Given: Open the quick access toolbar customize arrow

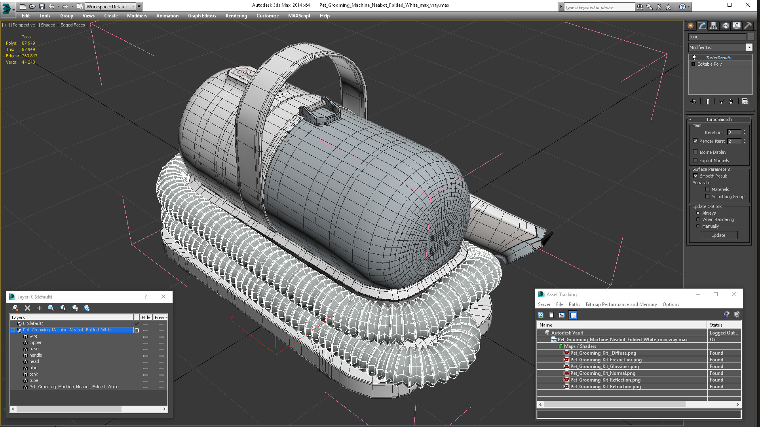Looking at the screenshot, I should click(x=139, y=7).
